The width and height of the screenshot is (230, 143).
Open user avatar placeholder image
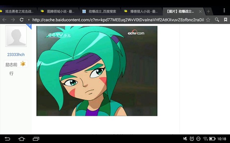[16, 36]
